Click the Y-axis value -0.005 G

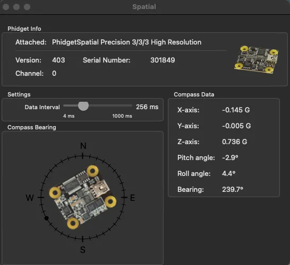tap(236, 126)
